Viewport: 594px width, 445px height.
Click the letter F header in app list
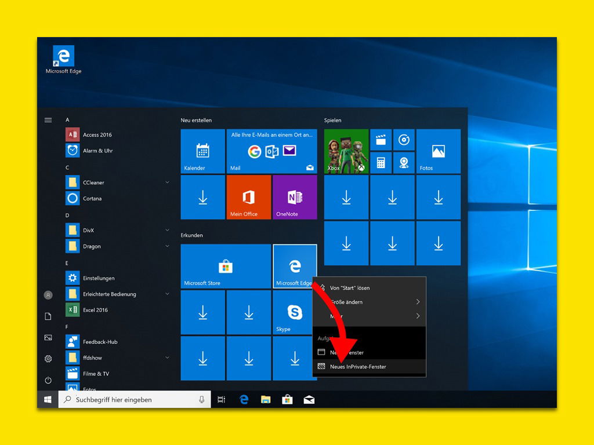pyautogui.click(x=67, y=327)
